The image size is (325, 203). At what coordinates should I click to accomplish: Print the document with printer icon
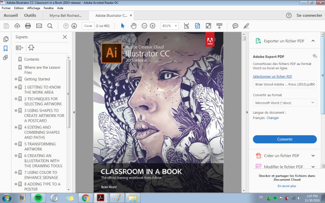pos(28,26)
